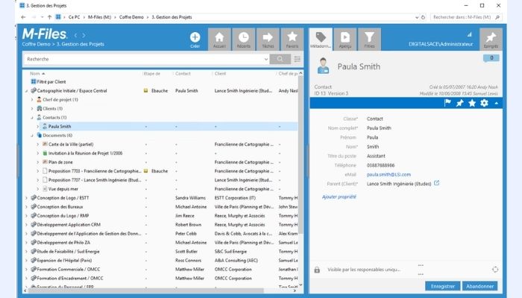Open the Accueil home tab
Image resolution: width=522 pixels, height=298 pixels.
click(219, 39)
